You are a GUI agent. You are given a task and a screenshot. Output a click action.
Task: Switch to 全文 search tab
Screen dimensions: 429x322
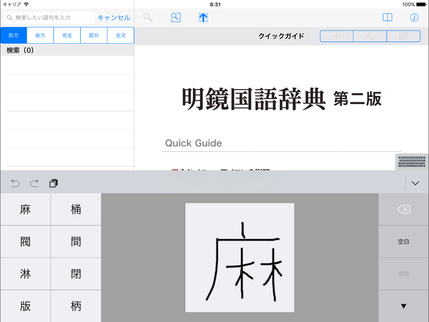[x=121, y=36]
